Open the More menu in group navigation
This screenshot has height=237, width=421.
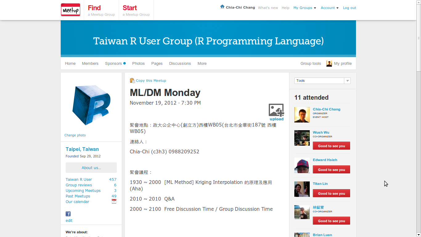pyautogui.click(x=202, y=63)
